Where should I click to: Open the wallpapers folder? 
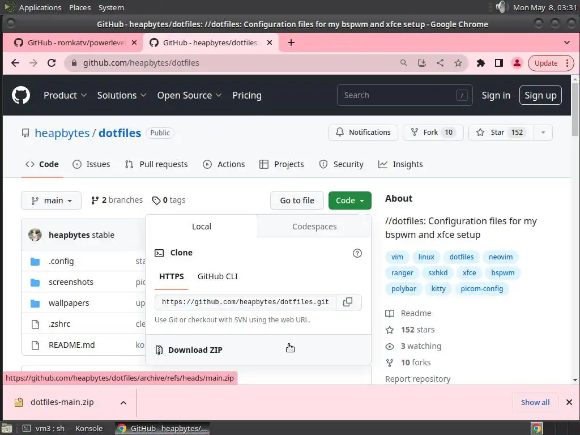click(69, 303)
